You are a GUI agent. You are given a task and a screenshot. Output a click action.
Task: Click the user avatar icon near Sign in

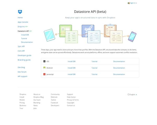[129, 3]
